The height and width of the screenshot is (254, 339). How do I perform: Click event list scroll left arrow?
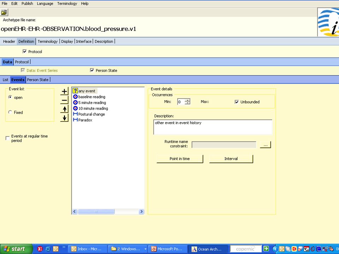click(x=75, y=211)
